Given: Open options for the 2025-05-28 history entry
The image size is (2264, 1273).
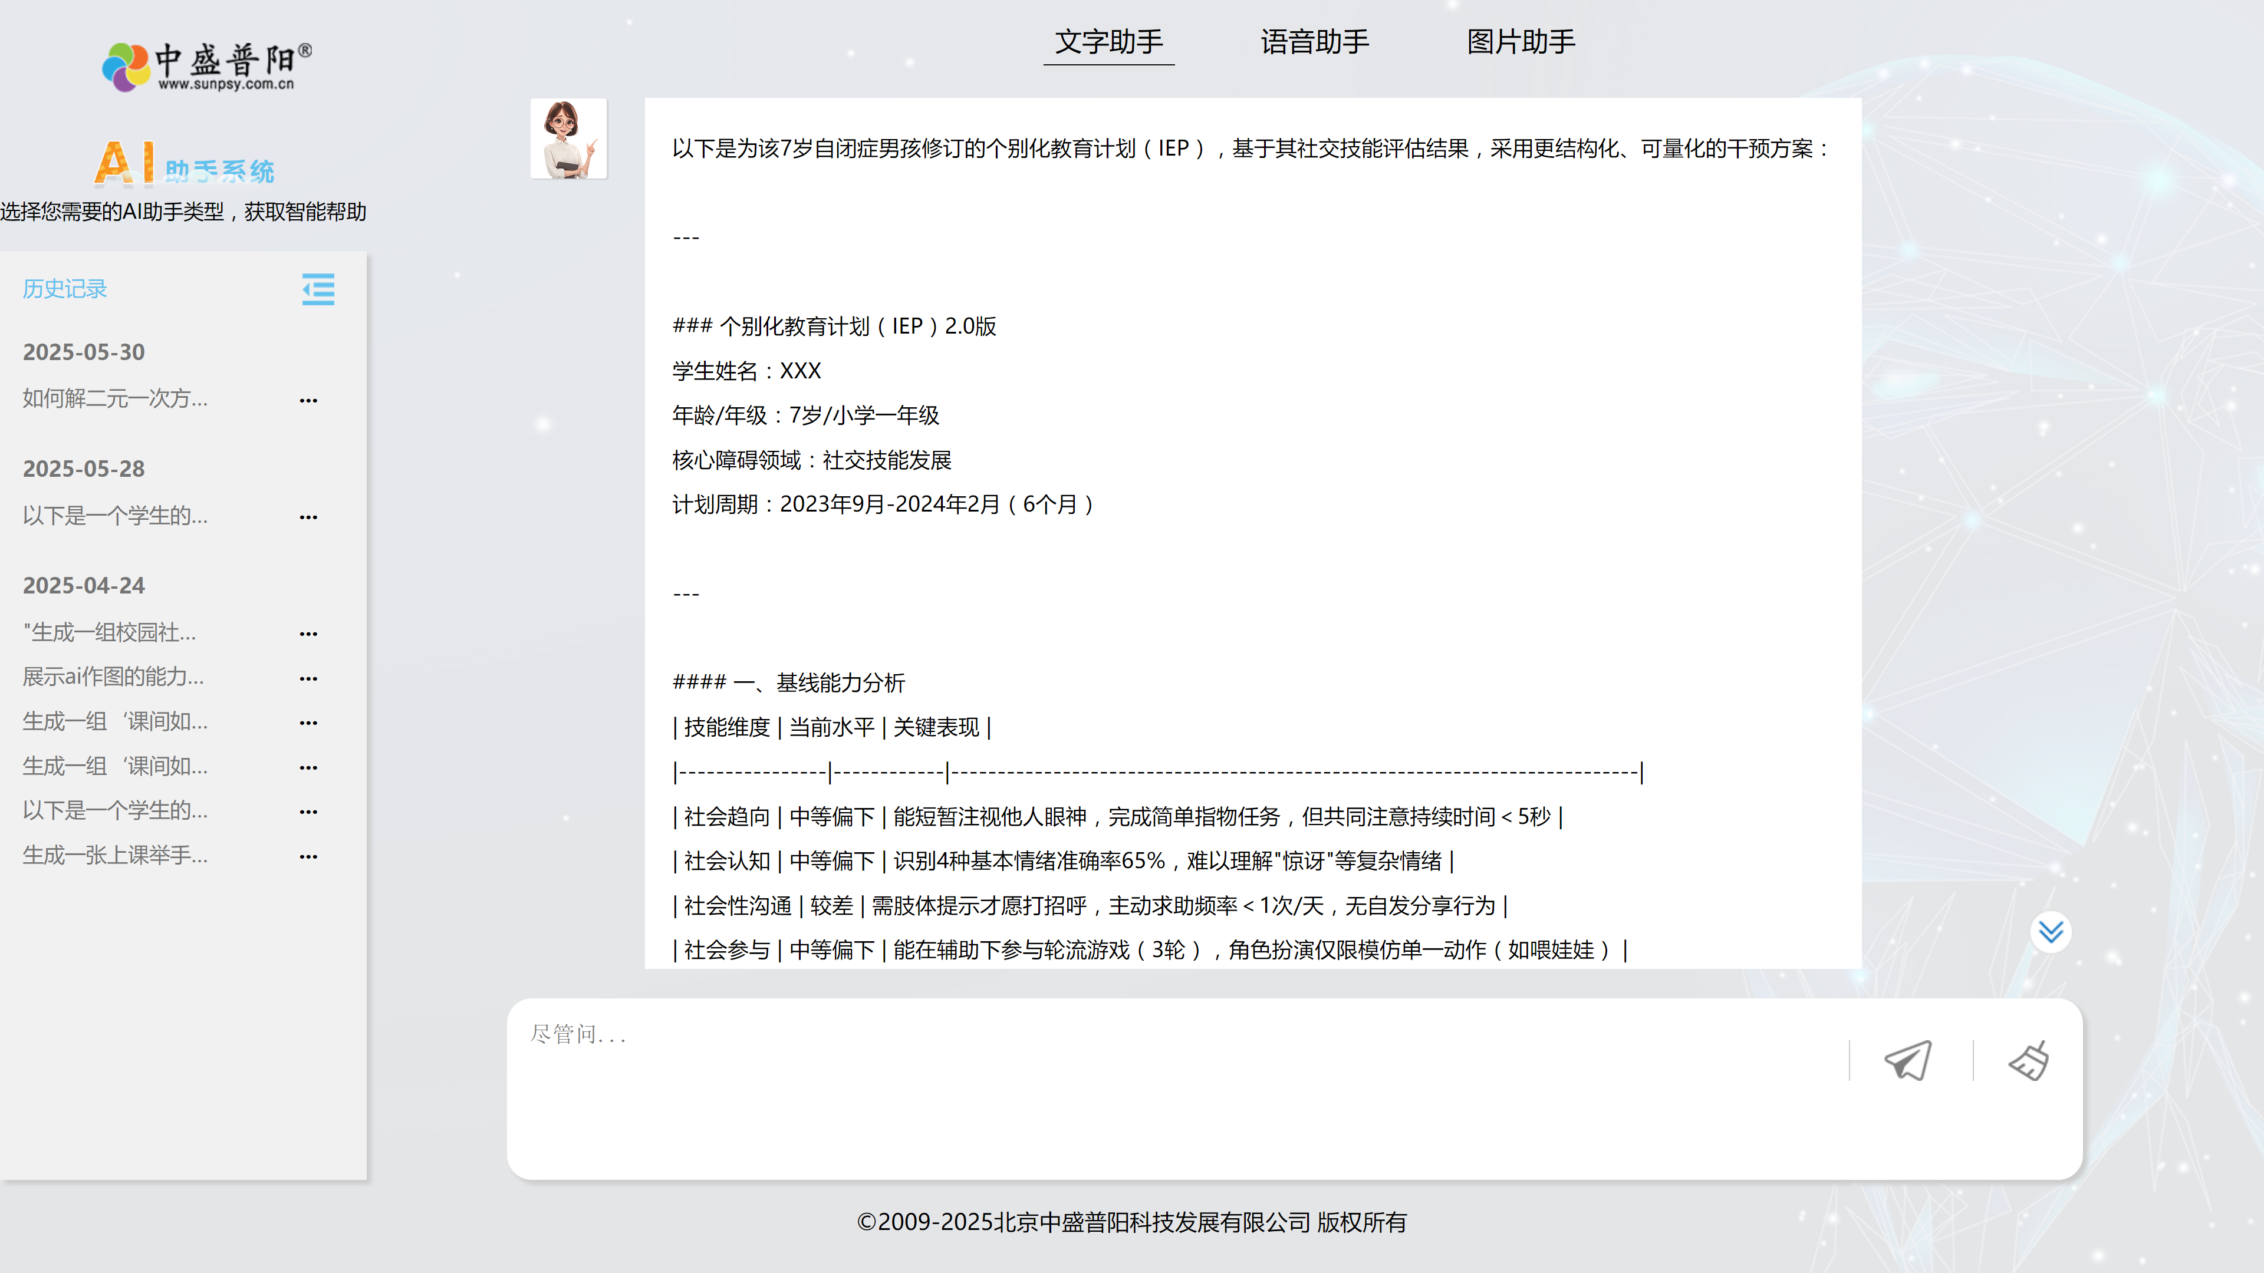Looking at the screenshot, I should point(308,517).
